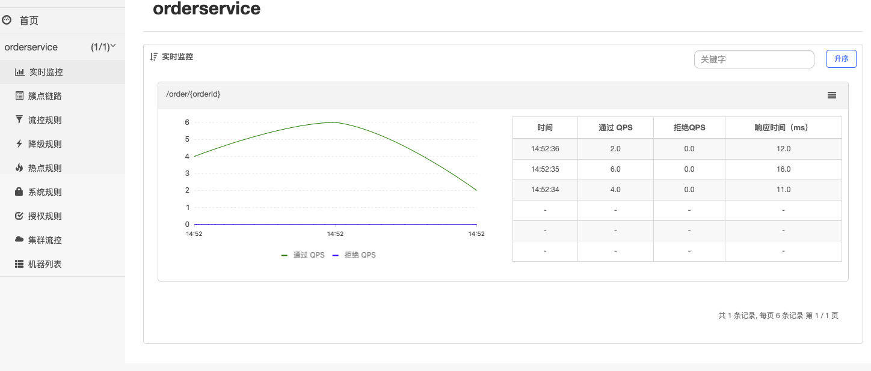The image size is (871, 371).
Task: Open the 降级规则 menu item
Action: (63, 144)
